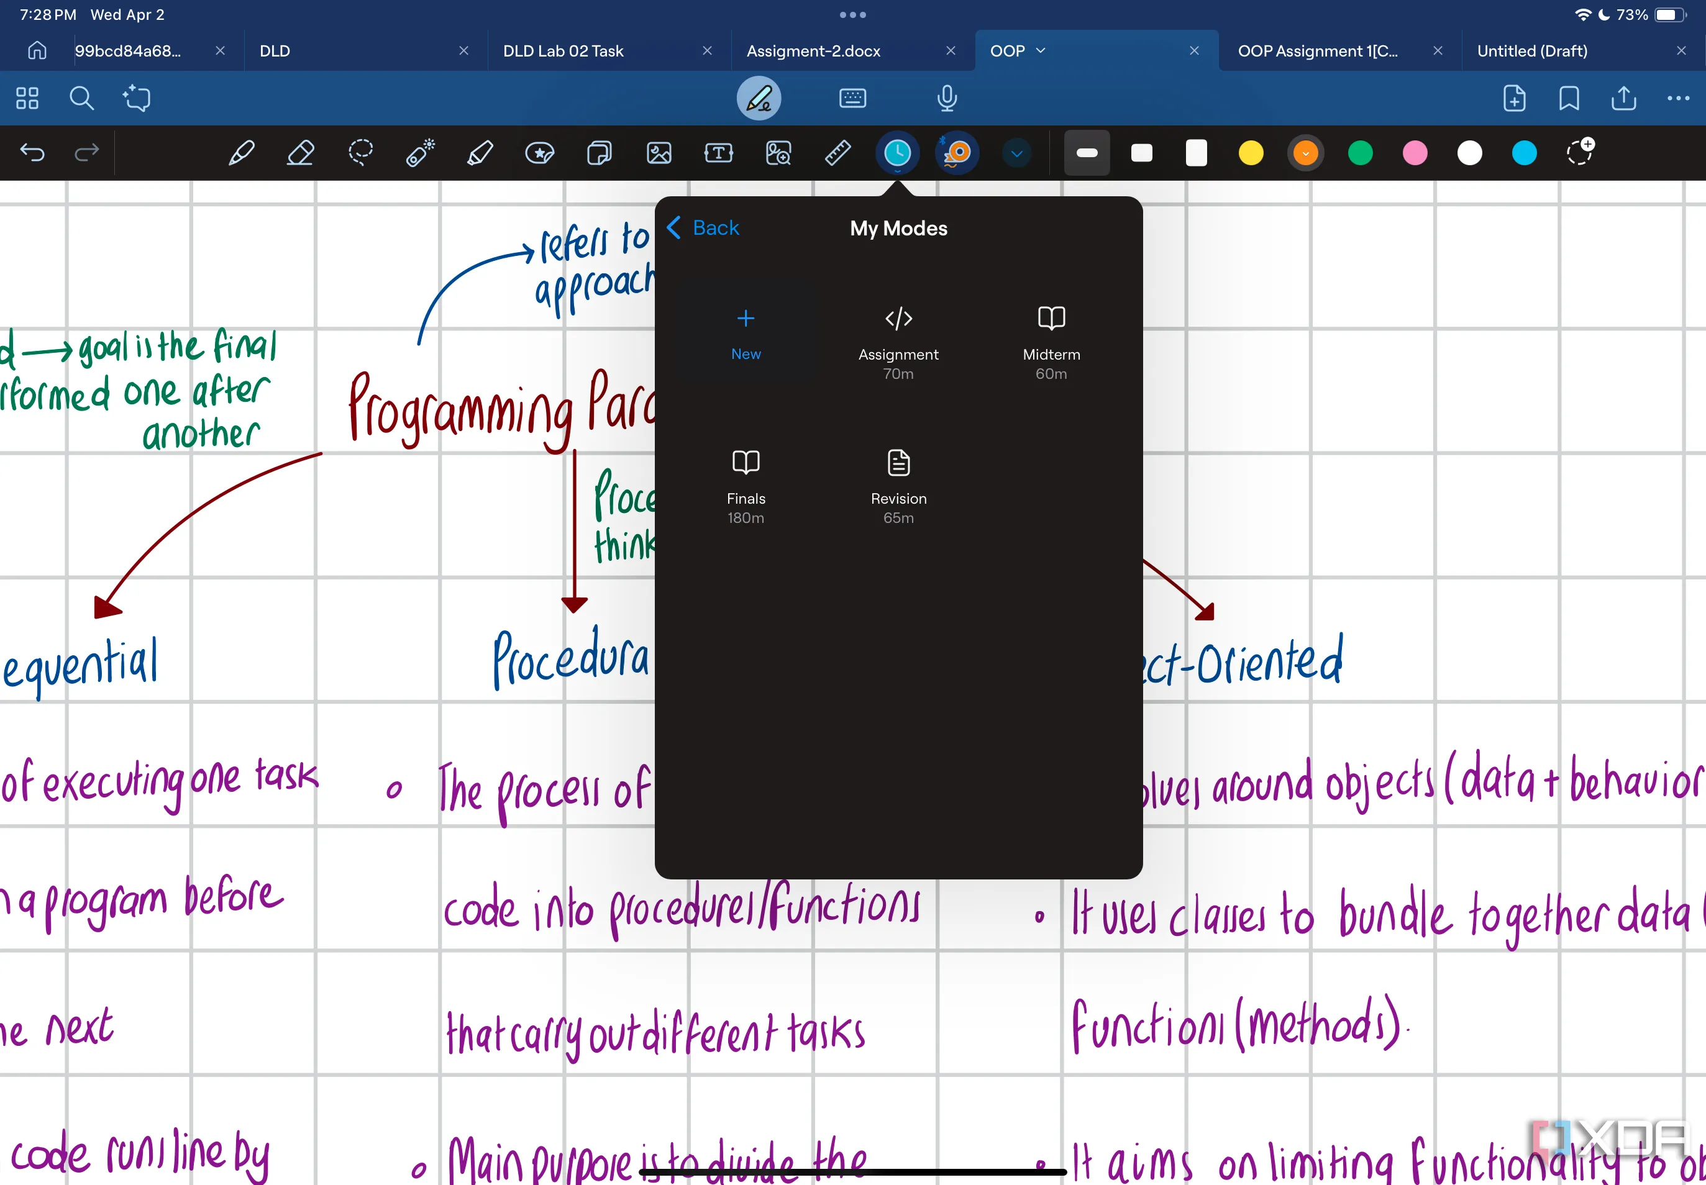Select the Ruler tool
The width and height of the screenshot is (1706, 1185).
(837, 153)
